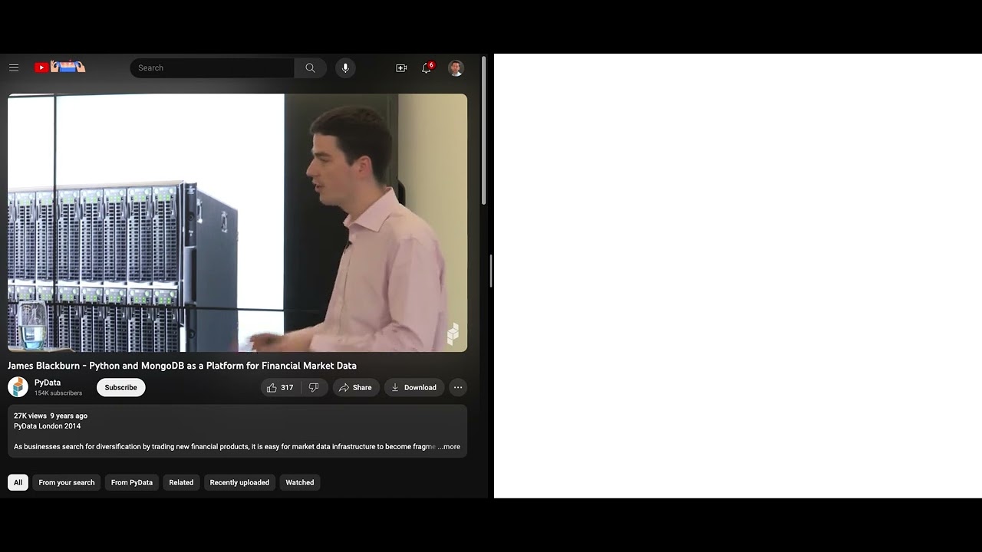Open the hamburger guide menu

(x=14, y=67)
